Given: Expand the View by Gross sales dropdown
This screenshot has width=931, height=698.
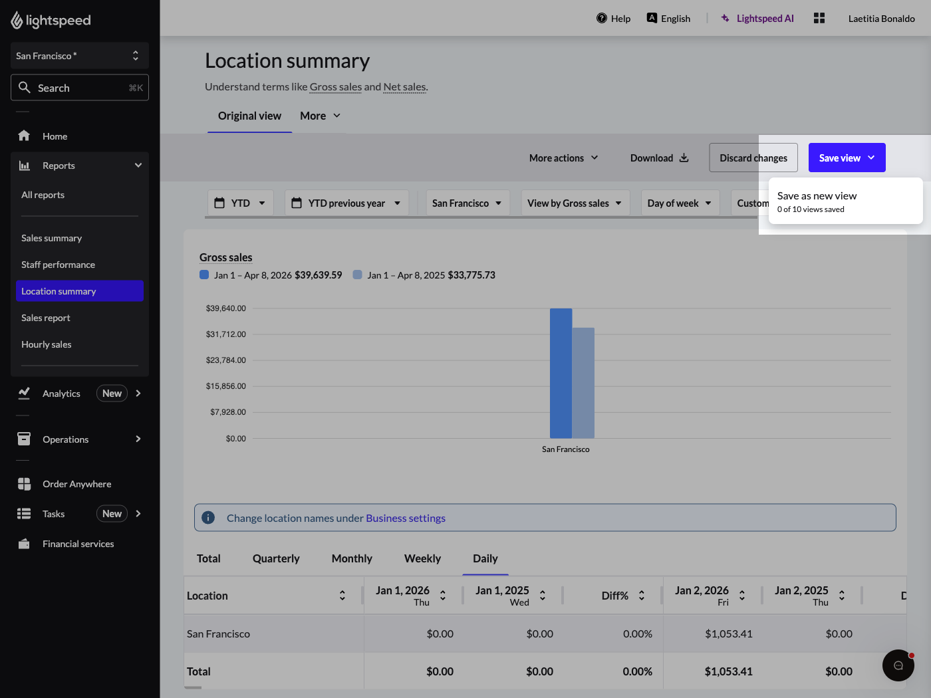Looking at the screenshot, I should [x=575, y=202].
